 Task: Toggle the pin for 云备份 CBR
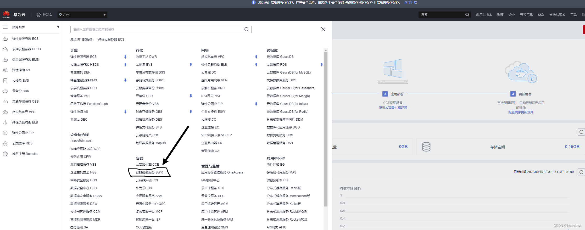191,96
